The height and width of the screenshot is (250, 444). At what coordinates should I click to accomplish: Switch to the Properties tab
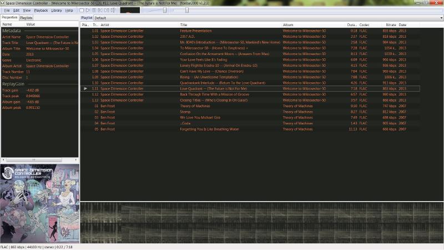(x=9, y=17)
